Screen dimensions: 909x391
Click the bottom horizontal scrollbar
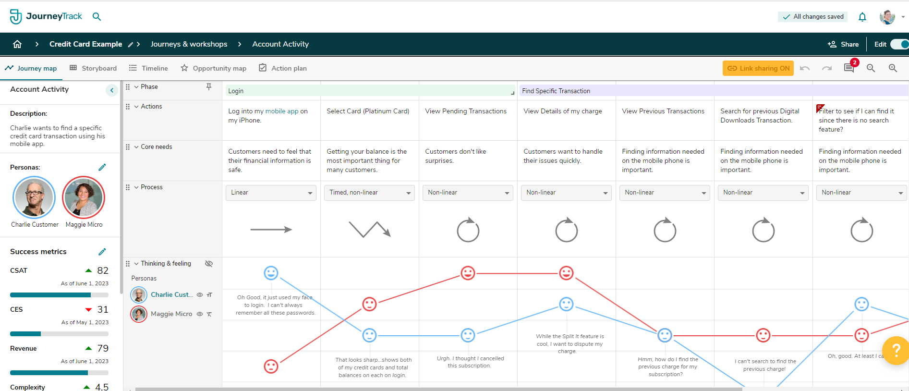[439, 389]
